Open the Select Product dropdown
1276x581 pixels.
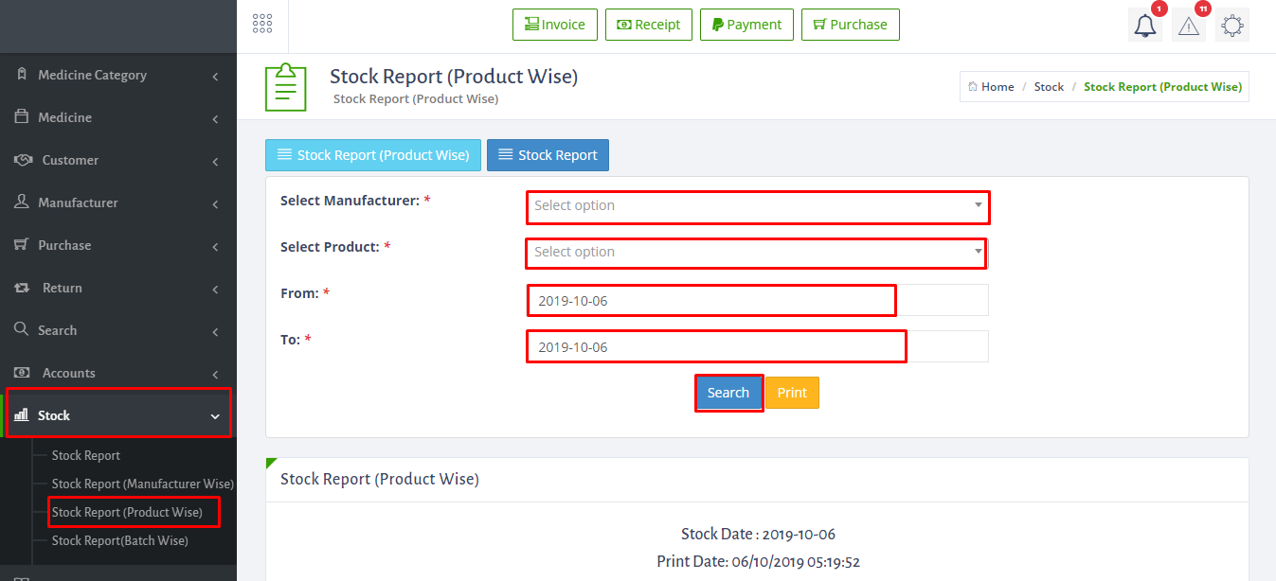755,253
